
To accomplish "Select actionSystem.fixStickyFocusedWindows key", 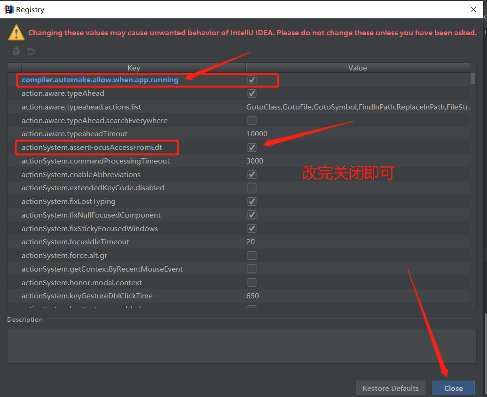I will coord(89,228).
